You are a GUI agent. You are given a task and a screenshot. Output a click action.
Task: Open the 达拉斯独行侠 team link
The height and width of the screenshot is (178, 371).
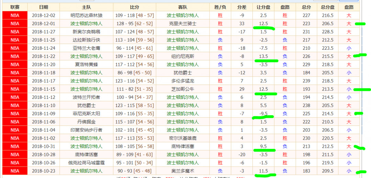coord(86,40)
